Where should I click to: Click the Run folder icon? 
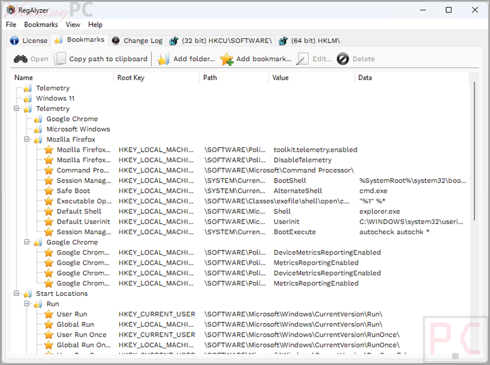[38, 304]
